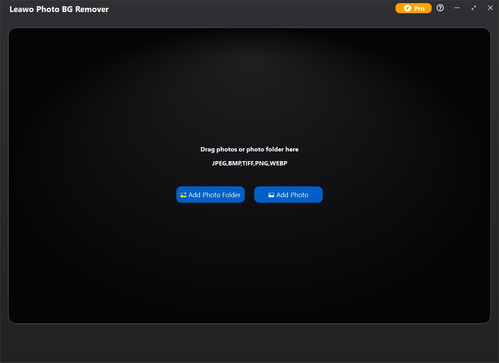Maximize the window using the expand arrows icon
Viewport: 499px width, 363px height.
click(x=474, y=8)
